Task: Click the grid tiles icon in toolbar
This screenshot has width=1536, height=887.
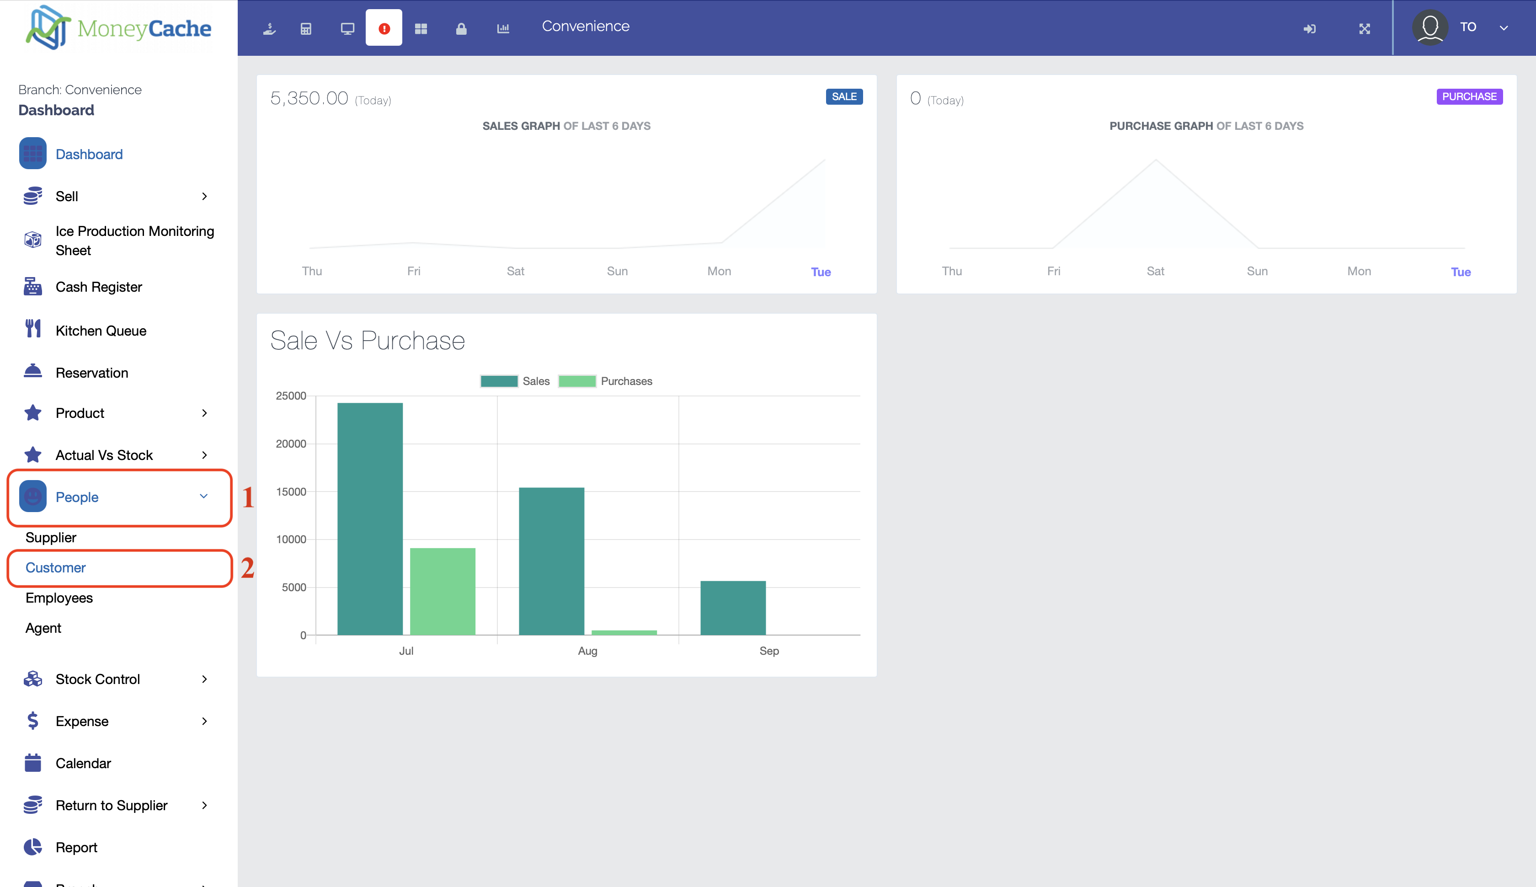Action: click(421, 29)
